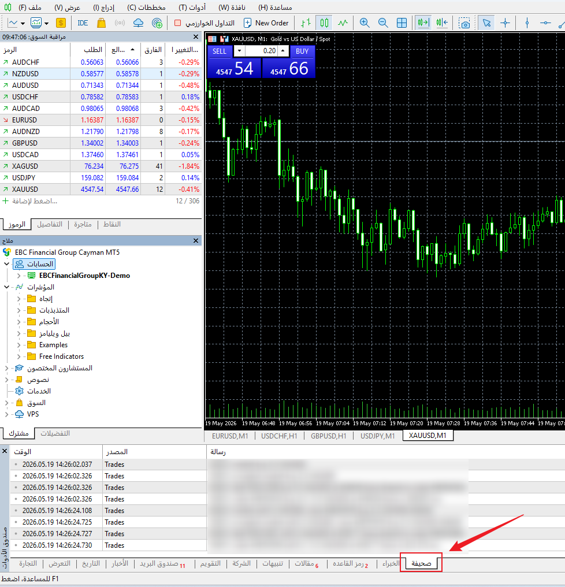Viewport: 565px width, 587px height.
Task: Expand the Free Indicators folder
Action: (x=18, y=356)
